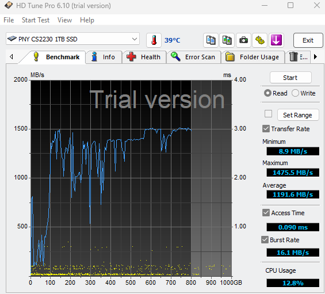The image size is (325, 294).
Task: Click the copy screenshot to clipboard icon
Action: pyautogui.click(x=227, y=40)
